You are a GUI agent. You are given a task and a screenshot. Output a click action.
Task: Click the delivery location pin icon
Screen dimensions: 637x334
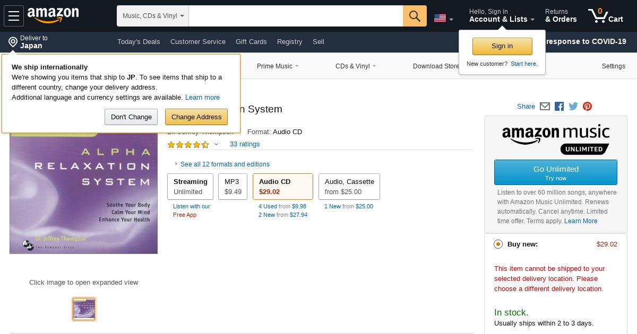click(x=13, y=42)
